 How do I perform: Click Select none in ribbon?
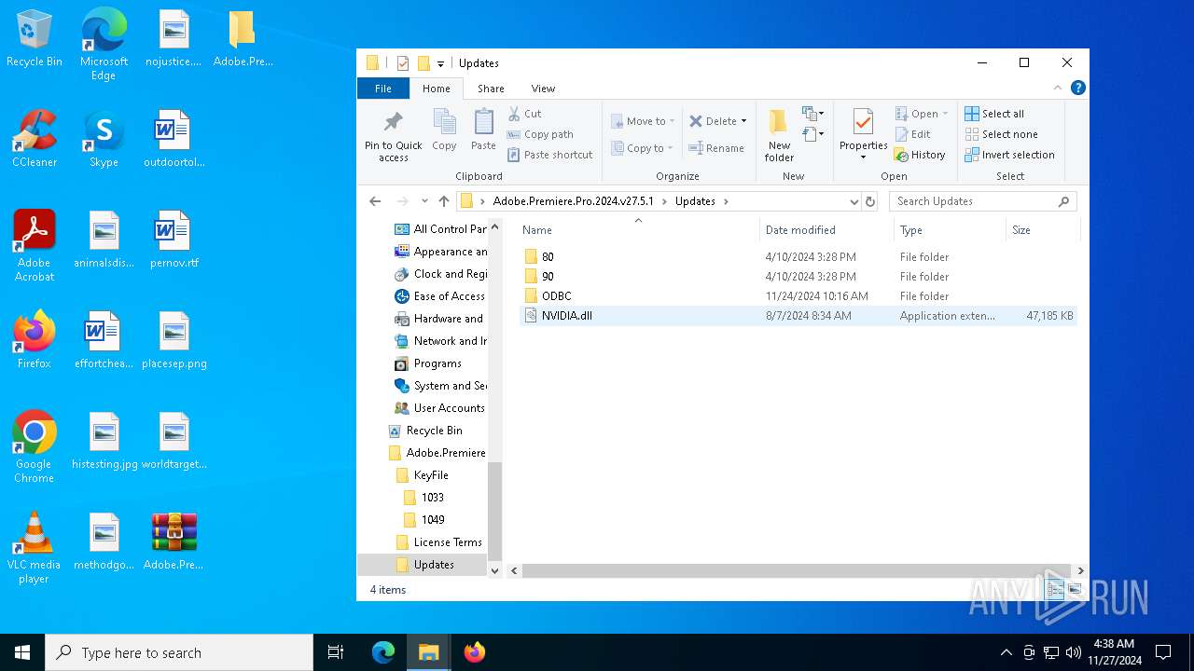tap(1001, 134)
